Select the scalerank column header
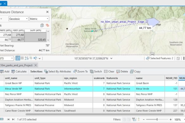Screen dimensions: 185x123 99,78
